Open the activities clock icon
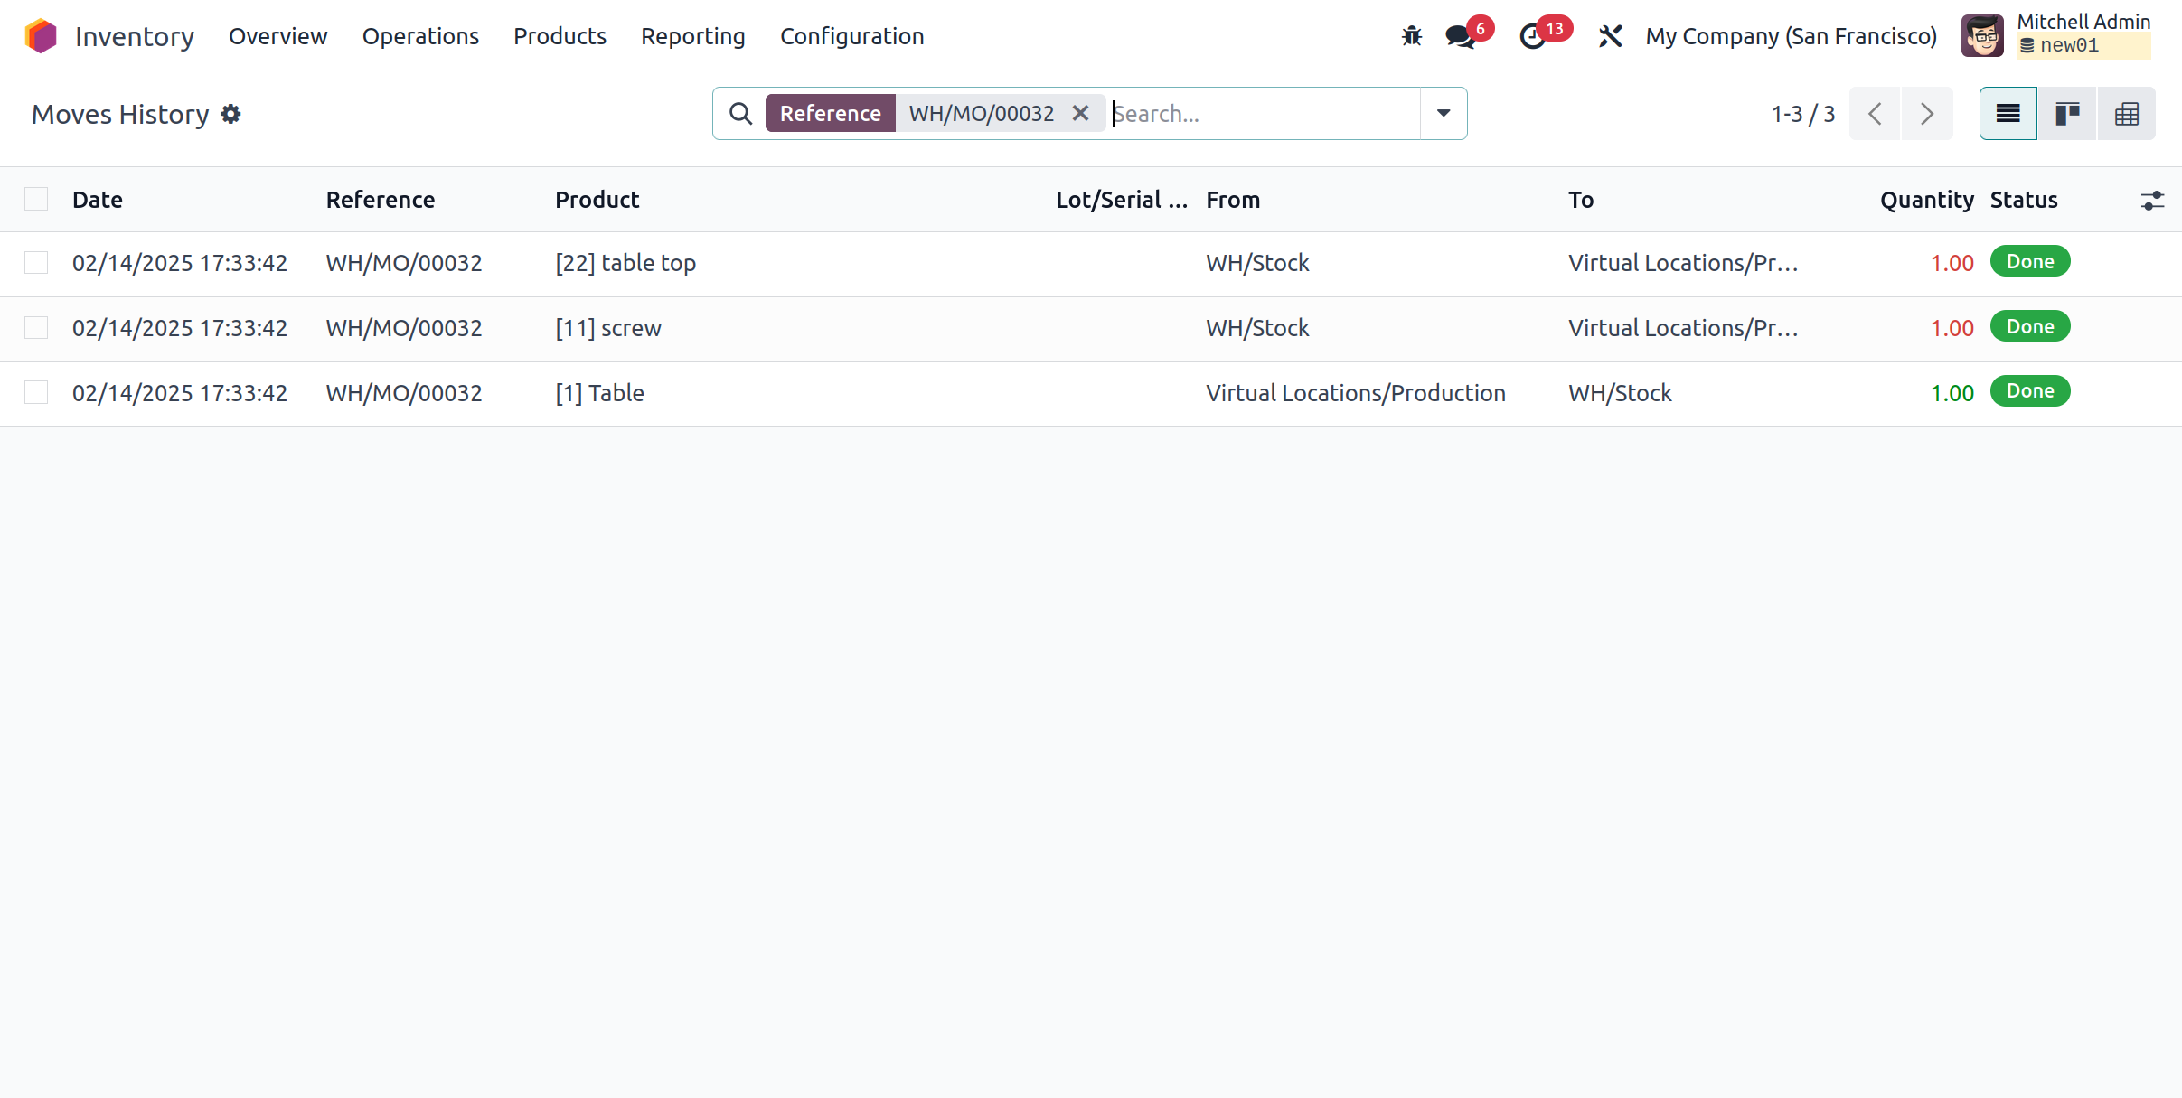This screenshot has height=1098, width=2182. pos(1533,36)
